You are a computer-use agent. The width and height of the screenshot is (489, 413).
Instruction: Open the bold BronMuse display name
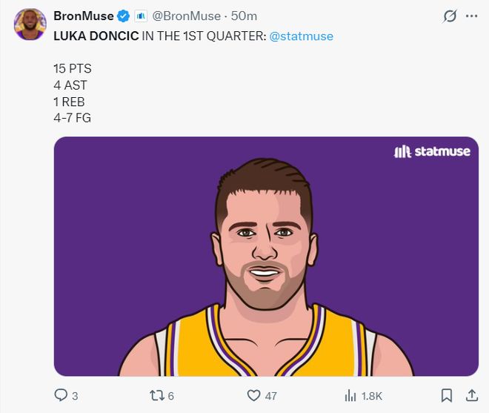(x=84, y=16)
